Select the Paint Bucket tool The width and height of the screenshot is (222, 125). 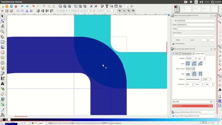click(x=2, y=99)
